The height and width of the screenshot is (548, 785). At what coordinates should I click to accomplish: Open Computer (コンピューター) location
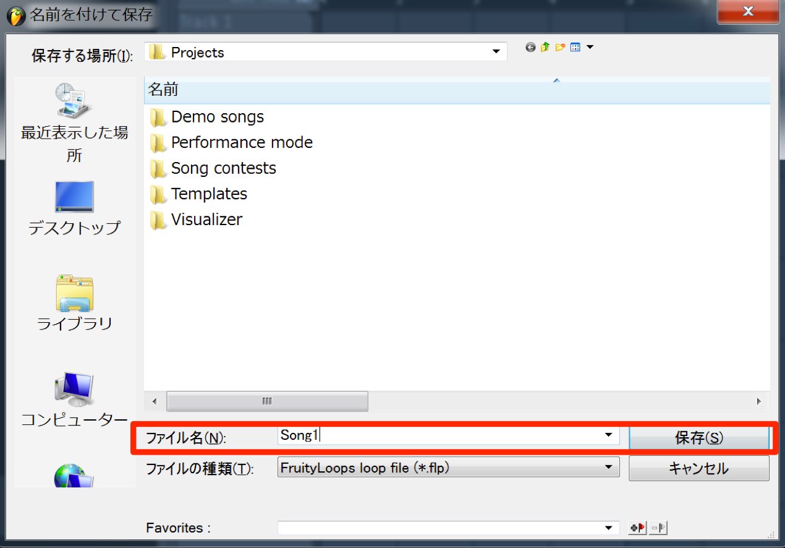(74, 400)
